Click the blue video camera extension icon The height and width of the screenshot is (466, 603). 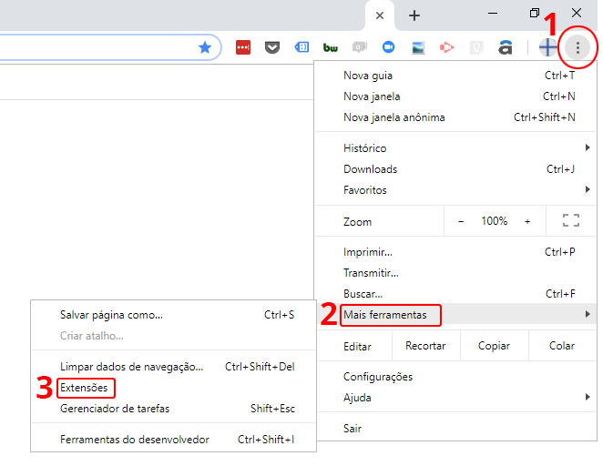tap(388, 47)
